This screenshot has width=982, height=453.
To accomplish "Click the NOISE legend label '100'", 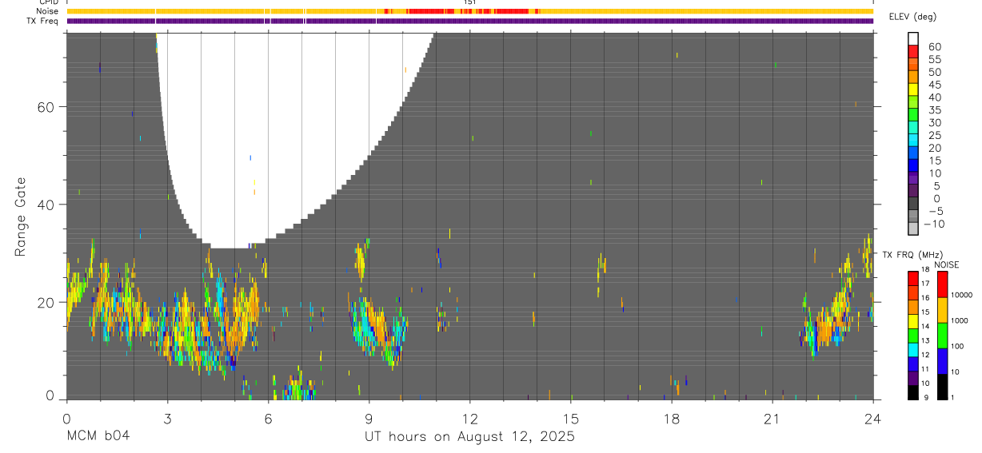I will coord(957,347).
